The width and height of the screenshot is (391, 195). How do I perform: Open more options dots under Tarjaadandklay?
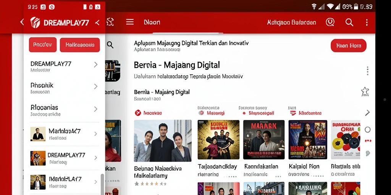point(230,177)
